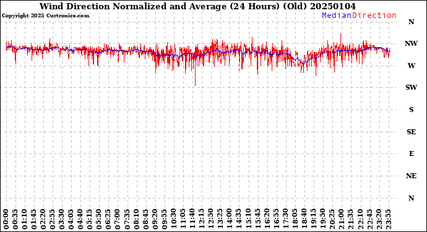
Task: Click the '11:05' time axis label
Action: pyautogui.click(x=183, y=219)
